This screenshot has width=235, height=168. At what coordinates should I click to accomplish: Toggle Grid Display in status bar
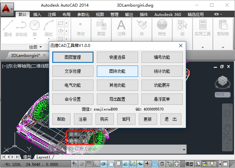tap(89, 164)
